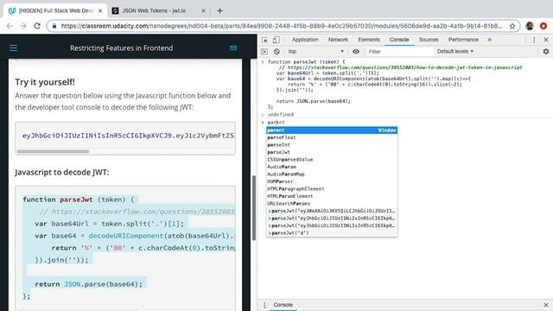This screenshot has height=311, width=553.
Task: Toggle the device toolbar in DevTools
Action: point(276,40)
